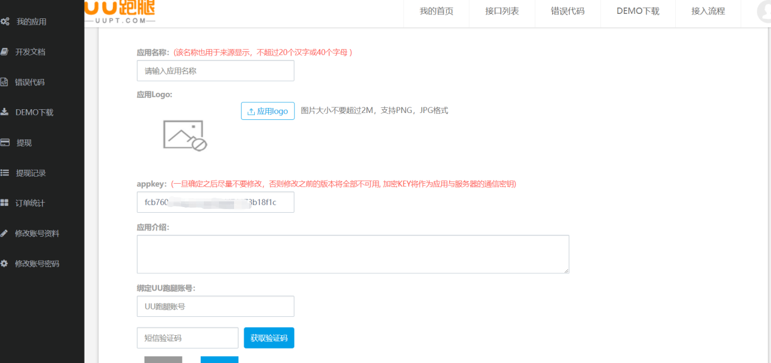
Task: Focus the 短信验证码 input field
Action: click(187, 338)
